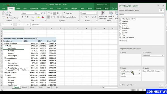
Task: Open the Font name dropdown
Action: [34, 13]
